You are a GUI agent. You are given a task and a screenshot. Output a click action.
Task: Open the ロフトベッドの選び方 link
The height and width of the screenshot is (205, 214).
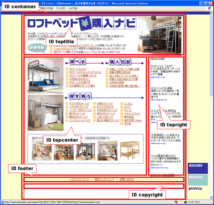click(79, 82)
